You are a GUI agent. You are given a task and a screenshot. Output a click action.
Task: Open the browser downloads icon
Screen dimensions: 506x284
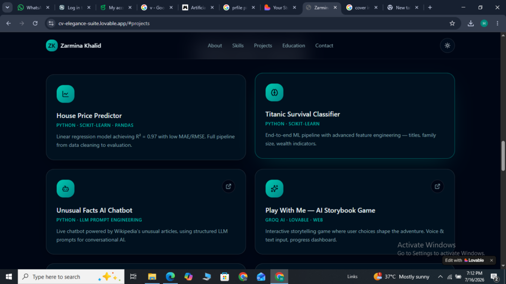pyautogui.click(x=471, y=23)
